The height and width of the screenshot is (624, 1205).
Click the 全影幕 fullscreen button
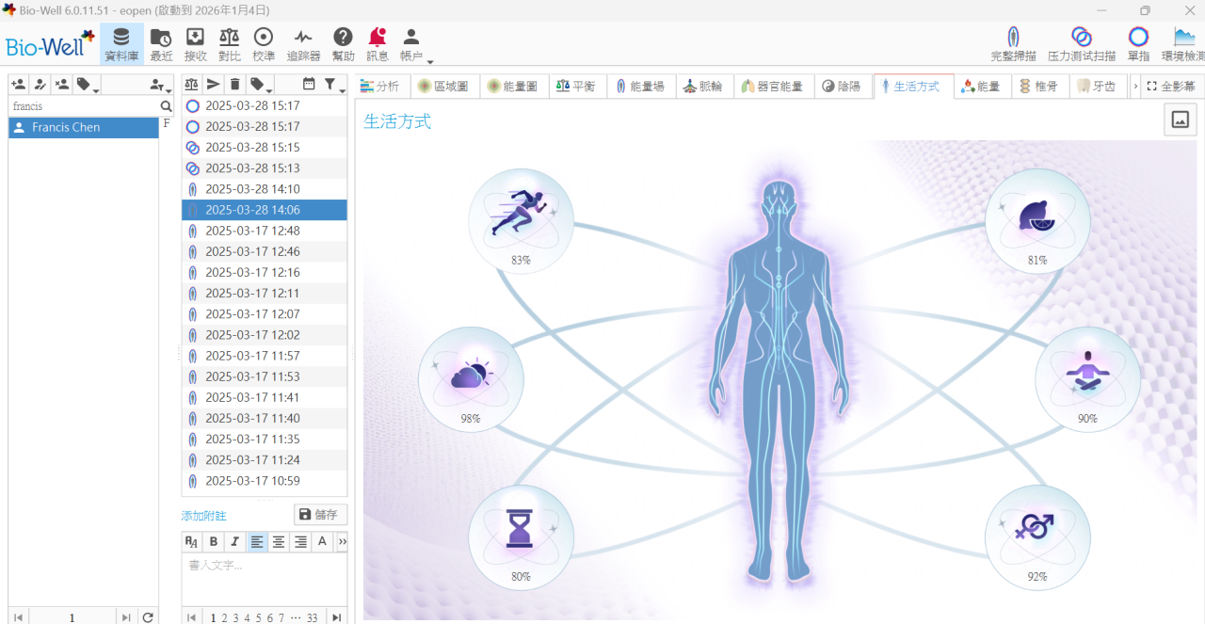coord(1171,86)
